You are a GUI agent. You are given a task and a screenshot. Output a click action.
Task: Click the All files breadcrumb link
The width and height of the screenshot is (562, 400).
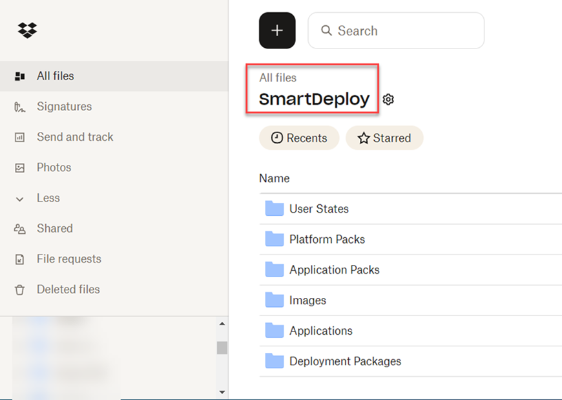coord(278,78)
